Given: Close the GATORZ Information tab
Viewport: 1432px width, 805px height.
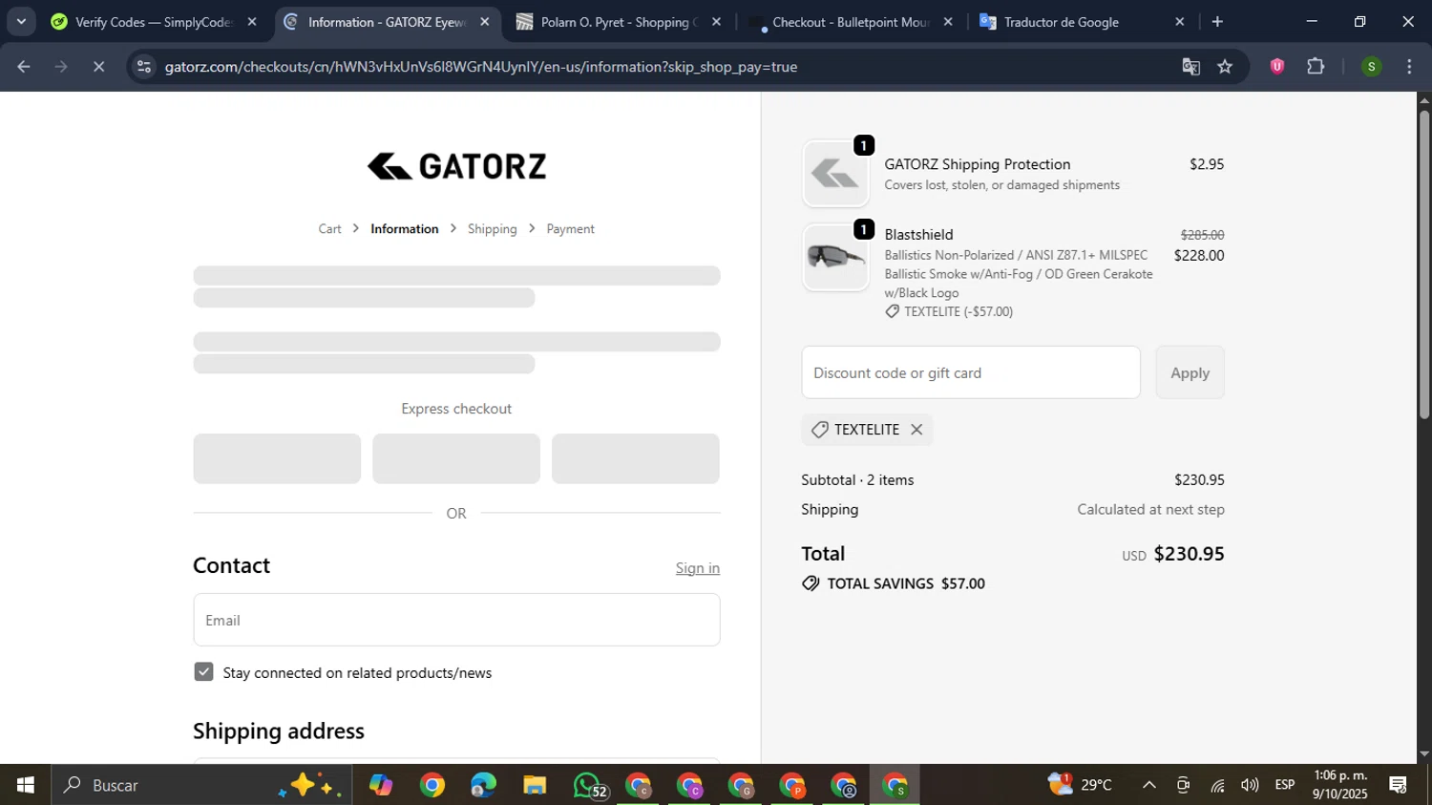Looking at the screenshot, I should (x=484, y=22).
